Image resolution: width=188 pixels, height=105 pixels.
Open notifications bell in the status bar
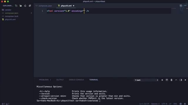pos(185,104)
